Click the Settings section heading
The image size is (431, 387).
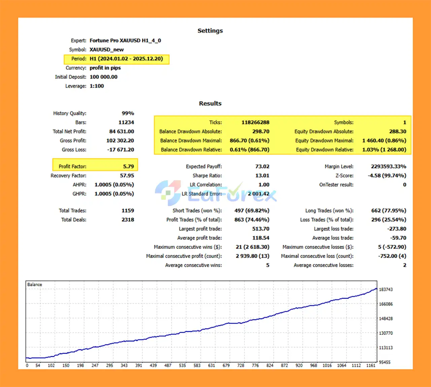210,31
